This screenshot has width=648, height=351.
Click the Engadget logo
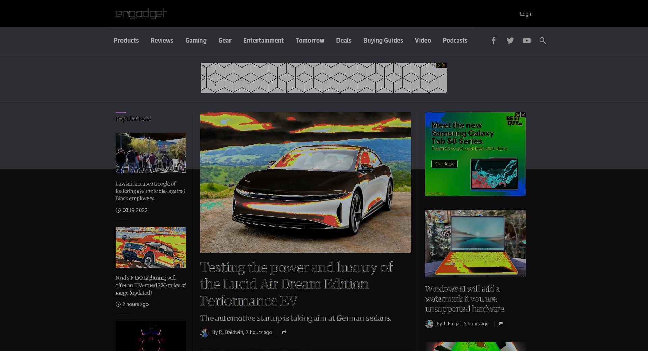[x=141, y=13]
